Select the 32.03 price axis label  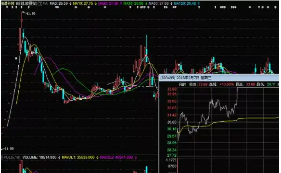[172, 108]
